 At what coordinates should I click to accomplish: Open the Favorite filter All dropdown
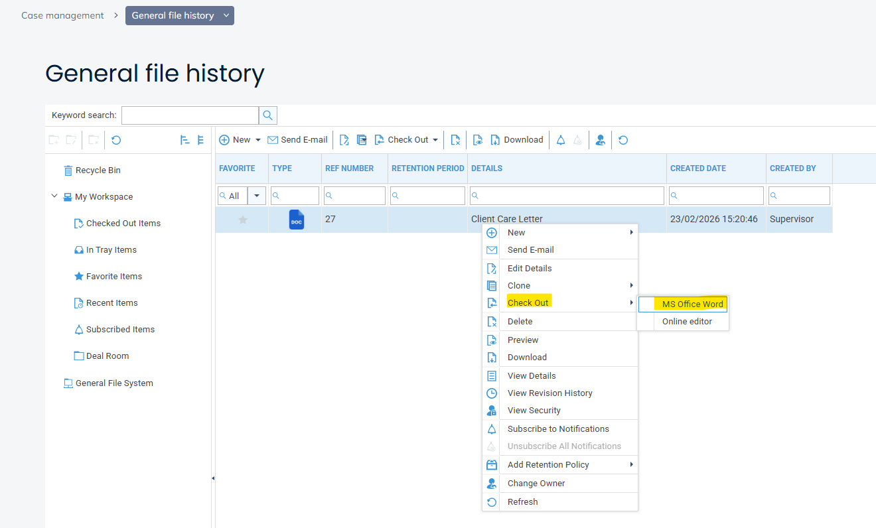tap(257, 196)
